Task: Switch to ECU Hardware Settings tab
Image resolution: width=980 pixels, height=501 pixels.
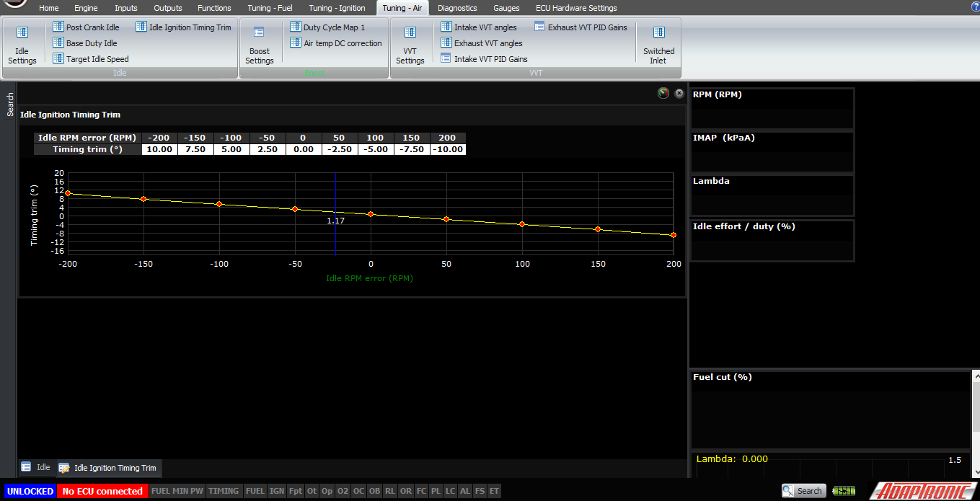Action: point(576,8)
